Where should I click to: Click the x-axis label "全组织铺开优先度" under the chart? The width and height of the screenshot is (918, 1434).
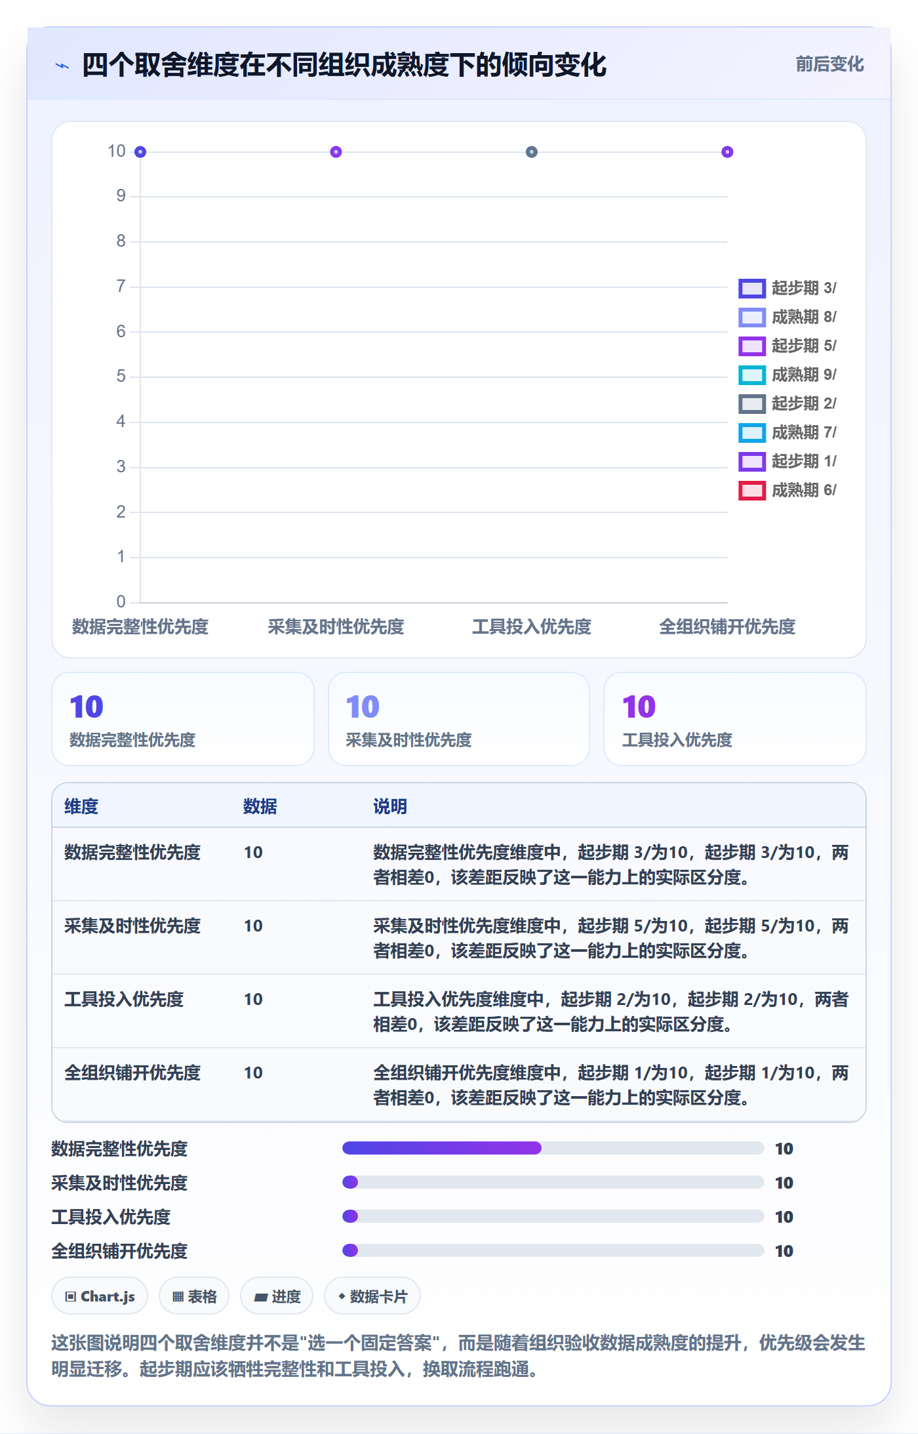(x=727, y=626)
